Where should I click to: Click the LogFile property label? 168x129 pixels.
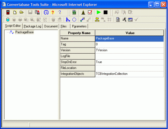tap(78, 56)
